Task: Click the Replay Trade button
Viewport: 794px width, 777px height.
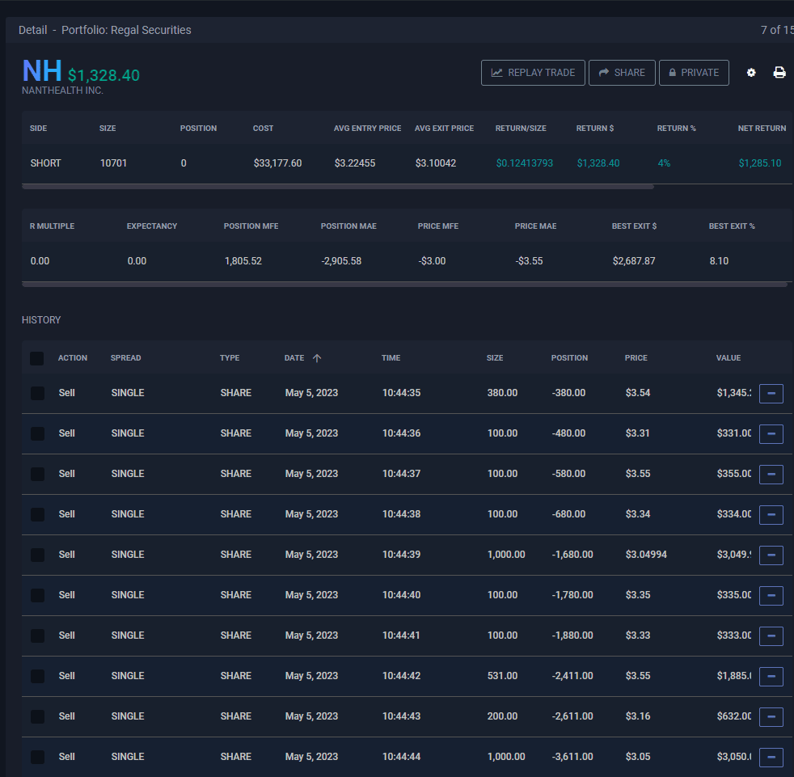Action: pos(532,73)
